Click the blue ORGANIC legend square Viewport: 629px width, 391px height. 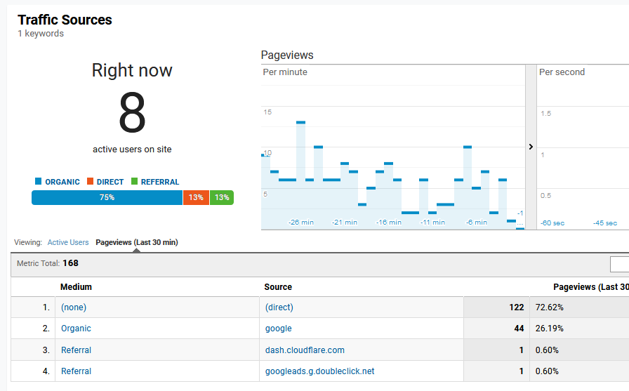tap(39, 182)
